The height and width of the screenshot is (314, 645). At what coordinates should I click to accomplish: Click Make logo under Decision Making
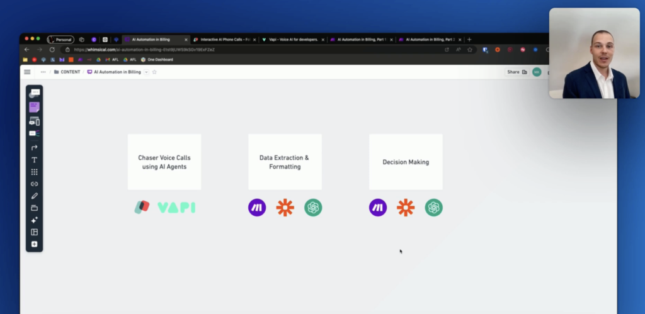(x=378, y=208)
